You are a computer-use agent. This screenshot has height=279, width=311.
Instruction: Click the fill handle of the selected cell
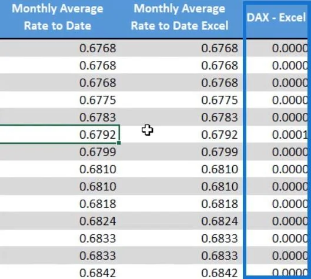(x=119, y=143)
